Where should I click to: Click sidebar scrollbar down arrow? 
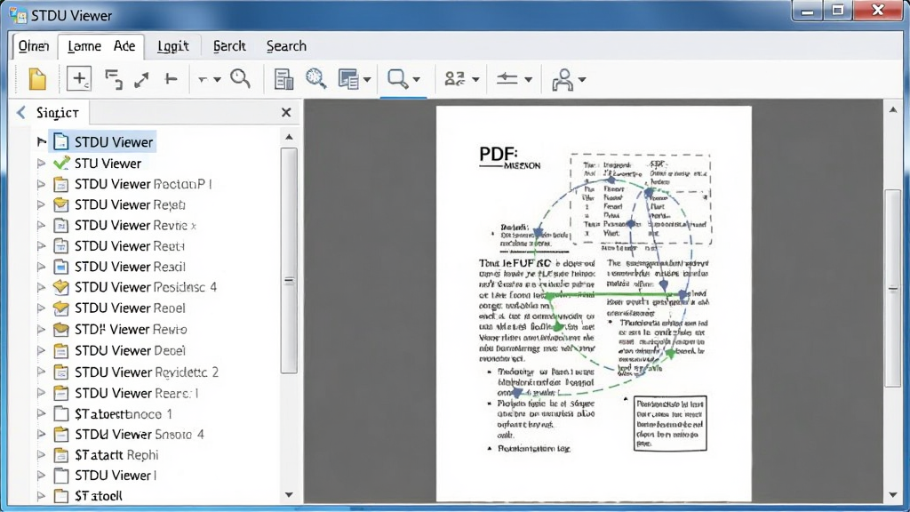(x=289, y=495)
